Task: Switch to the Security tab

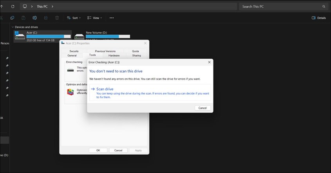Action: click(x=74, y=51)
